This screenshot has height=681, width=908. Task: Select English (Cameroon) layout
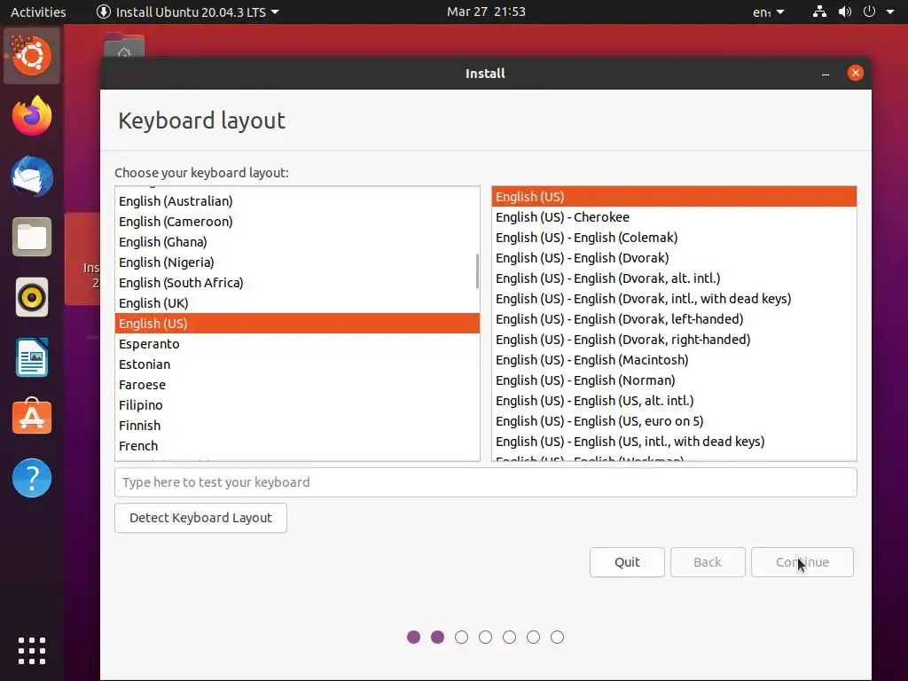[297, 221]
